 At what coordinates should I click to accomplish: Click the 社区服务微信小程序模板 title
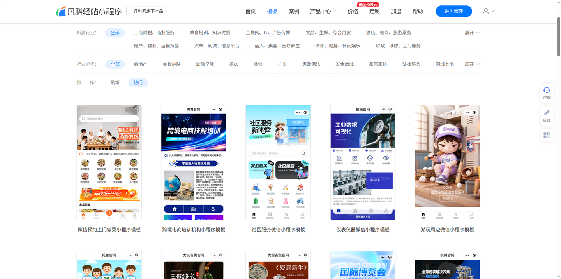pos(278,230)
